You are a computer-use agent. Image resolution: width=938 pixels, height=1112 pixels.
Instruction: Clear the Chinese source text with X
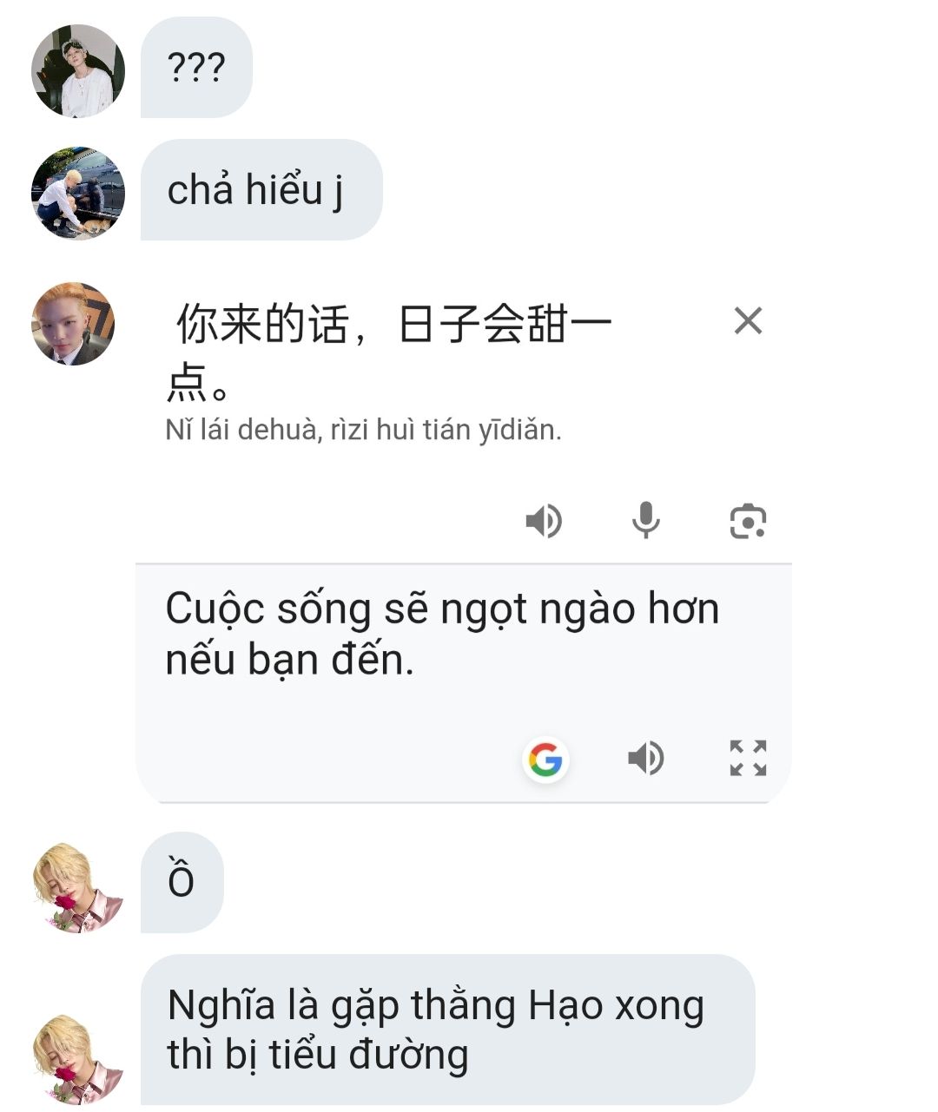coord(748,321)
